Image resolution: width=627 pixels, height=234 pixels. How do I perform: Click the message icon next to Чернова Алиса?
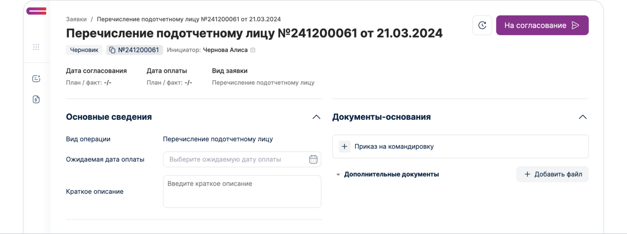tap(253, 50)
